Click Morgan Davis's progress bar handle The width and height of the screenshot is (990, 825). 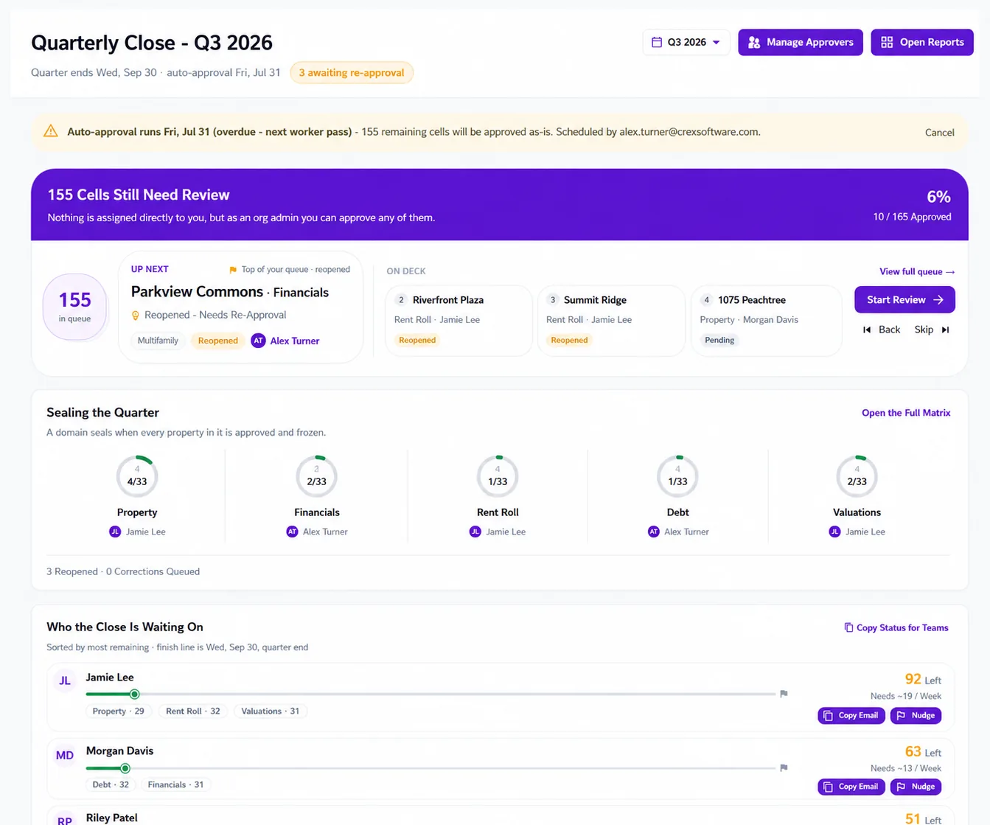[125, 768]
